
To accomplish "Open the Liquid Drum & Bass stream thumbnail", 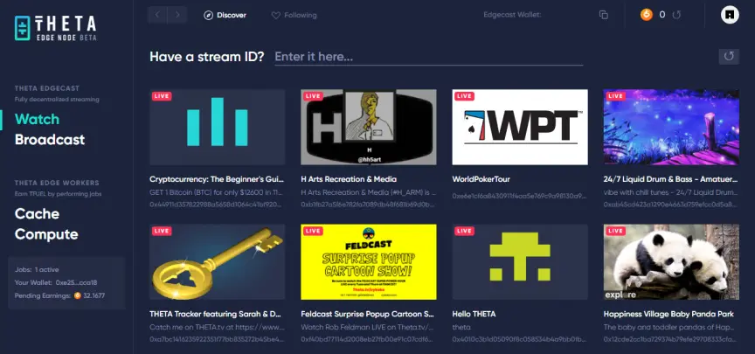I will pyautogui.click(x=671, y=127).
